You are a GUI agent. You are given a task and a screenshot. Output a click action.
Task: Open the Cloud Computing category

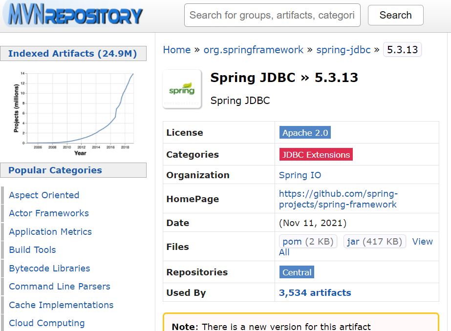coord(47,323)
